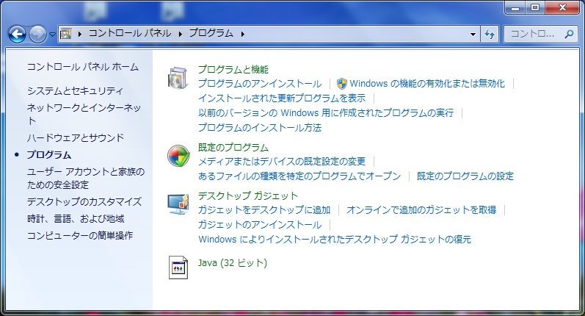This screenshot has height=316, width=585.
Task: Open Windows の機能の有効化または無効化
Action: (427, 83)
